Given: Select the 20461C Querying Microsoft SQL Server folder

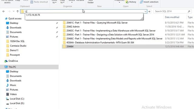Looking at the screenshot, I should pyautogui.click(x=97, y=23).
